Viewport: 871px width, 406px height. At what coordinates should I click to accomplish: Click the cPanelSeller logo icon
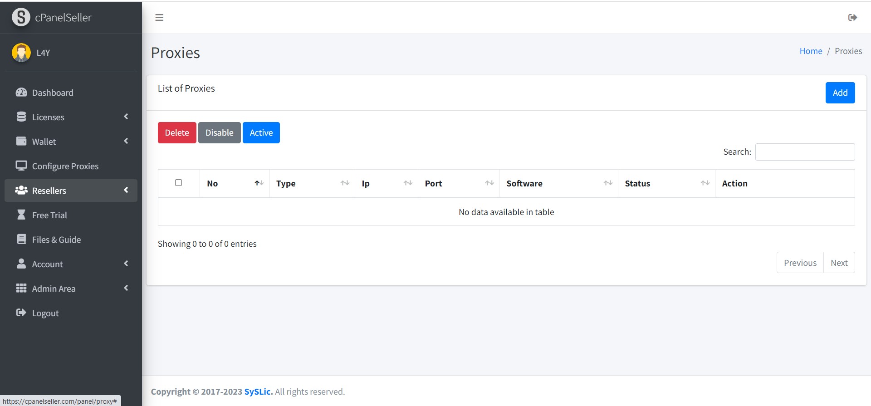click(21, 17)
